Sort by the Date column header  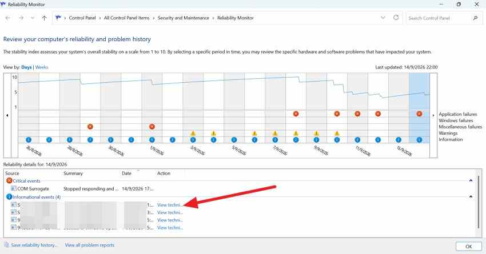(x=126, y=174)
